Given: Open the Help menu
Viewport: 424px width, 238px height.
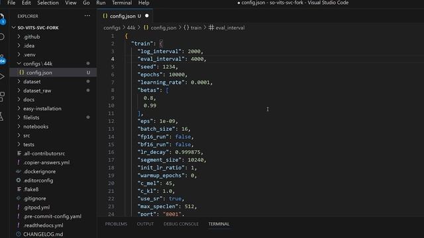Looking at the screenshot, I should pyautogui.click(x=144, y=3).
